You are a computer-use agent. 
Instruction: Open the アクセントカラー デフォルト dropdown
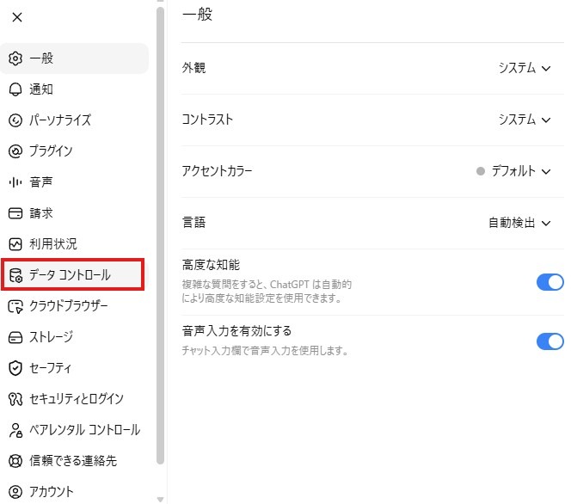pyautogui.click(x=514, y=171)
